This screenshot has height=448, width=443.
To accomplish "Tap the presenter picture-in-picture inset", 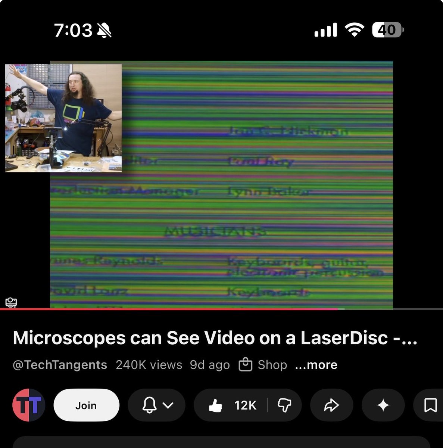I will click(x=63, y=118).
